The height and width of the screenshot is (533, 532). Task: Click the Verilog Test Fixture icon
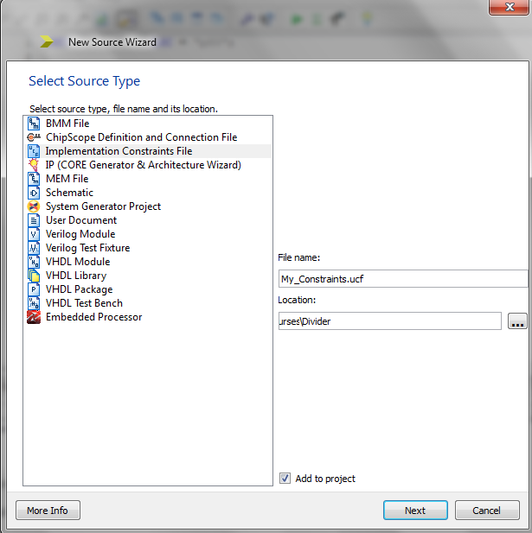pos(34,248)
